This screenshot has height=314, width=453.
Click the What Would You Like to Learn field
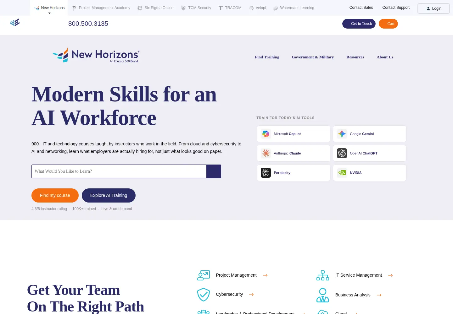click(119, 171)
